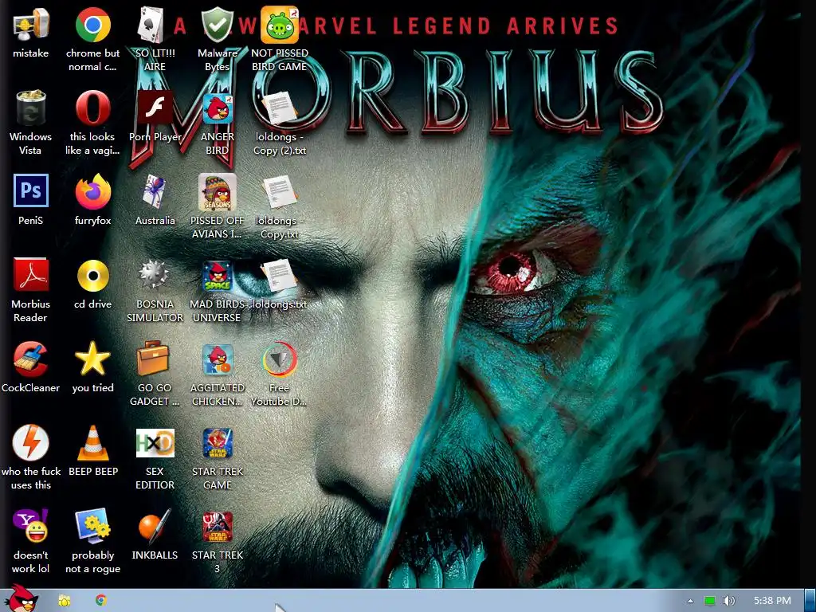
Task: Show hidden system tray icons arrow
Action: pyautogui.click(x=690, y=601)
